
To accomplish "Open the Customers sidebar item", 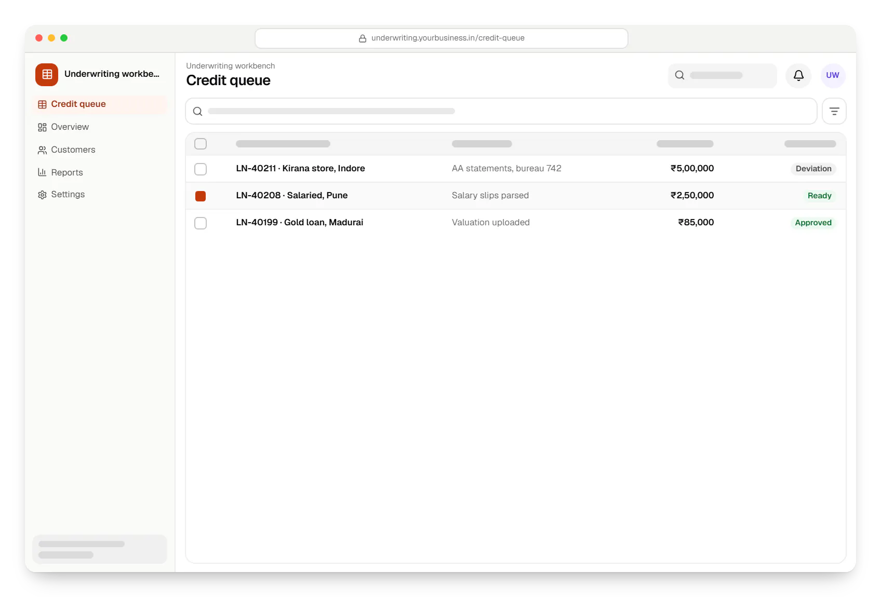I will coord(100,150).
